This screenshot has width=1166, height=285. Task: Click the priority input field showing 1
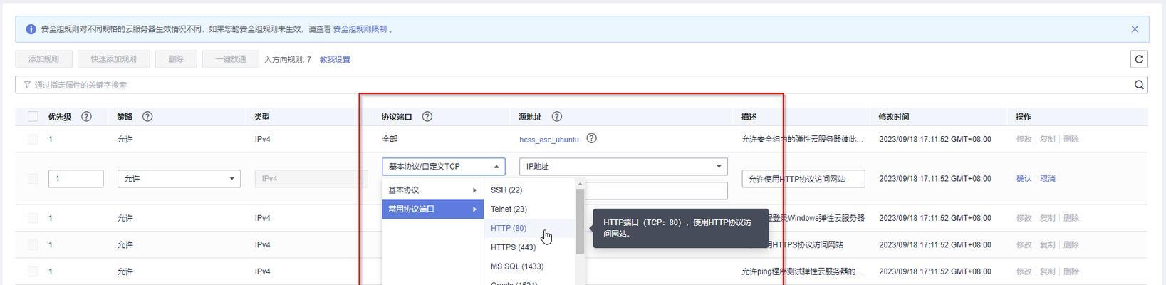tap(76, 178)
